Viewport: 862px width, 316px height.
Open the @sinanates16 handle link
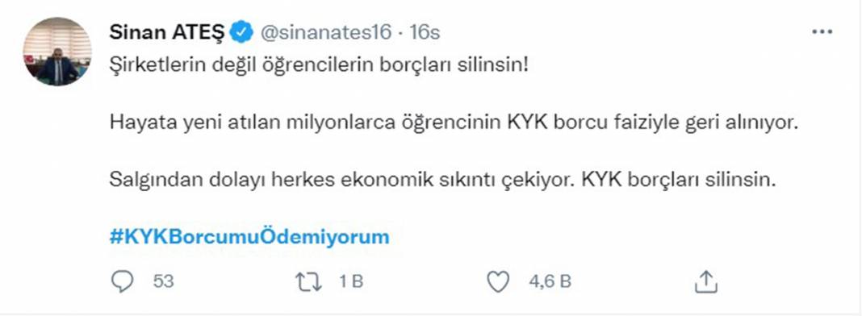point(325,32)
